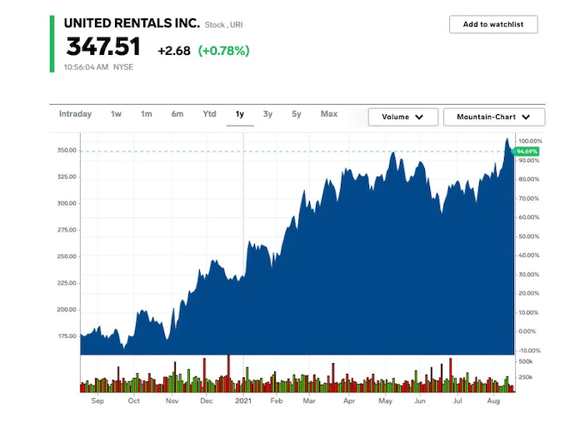Select the 1m time range tab
This screenshot has height=438, width=585.
click(147, 114)
